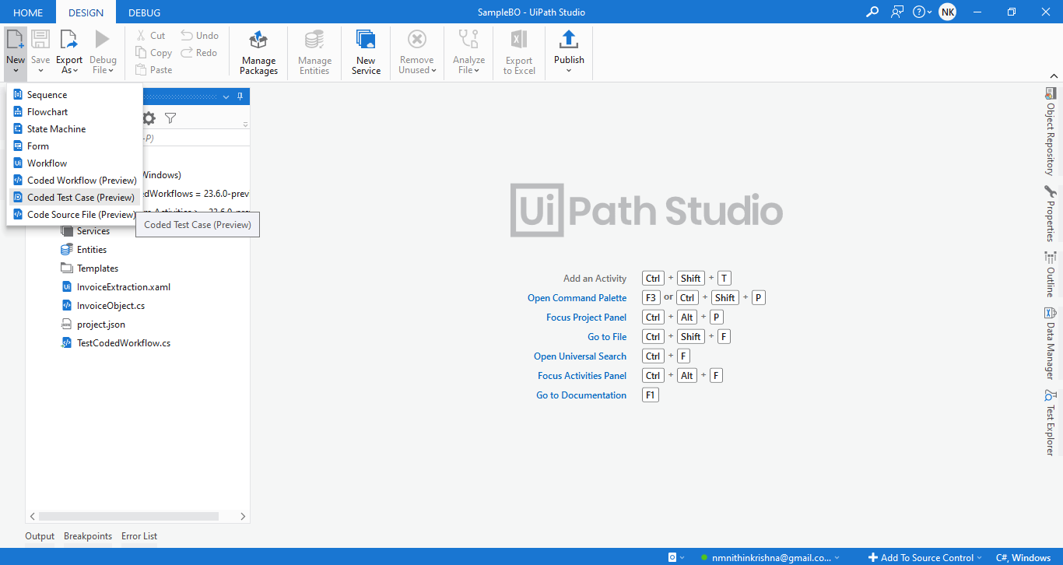Click Redo in the ribbon
1063x565 pixels.
point(199,52)
